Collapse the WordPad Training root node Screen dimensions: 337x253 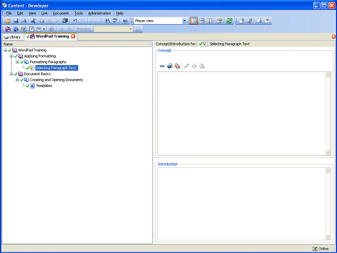(x=5, y=50)
